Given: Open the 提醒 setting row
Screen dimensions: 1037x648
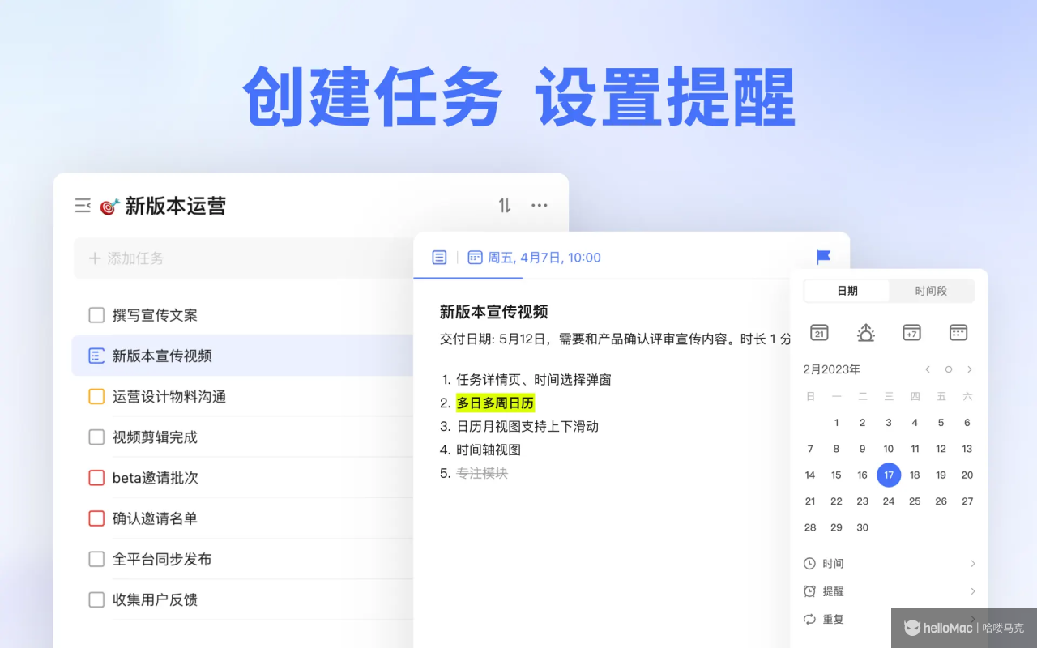Looking at the screenshot, I should click(889, 591).
